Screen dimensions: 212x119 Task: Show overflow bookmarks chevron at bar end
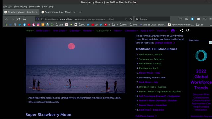tap(211, 25)
